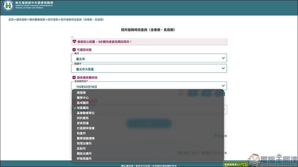
Task: Select 醫事檢驗機構 option
Action: point(148,138)
